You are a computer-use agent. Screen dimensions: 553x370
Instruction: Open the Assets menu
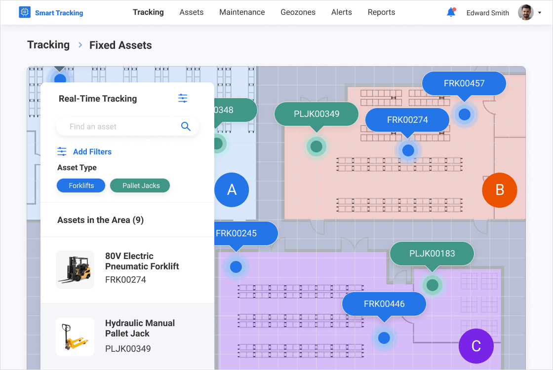coord(192,12)
